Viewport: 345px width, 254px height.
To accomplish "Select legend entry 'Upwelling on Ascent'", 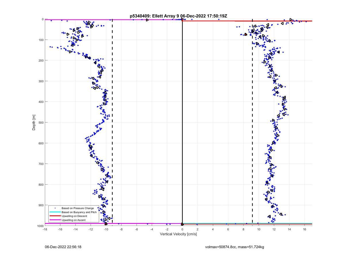I will (x=73, y=220).
